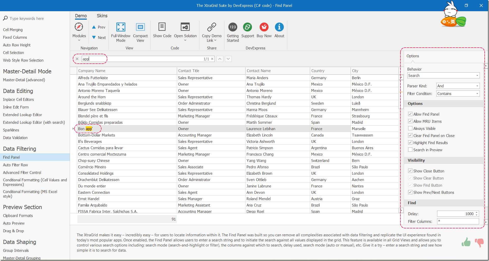The width and height of the screenshot is (489, 261).
Task: Open the Find Panel demo item
Action: (35, 157)
